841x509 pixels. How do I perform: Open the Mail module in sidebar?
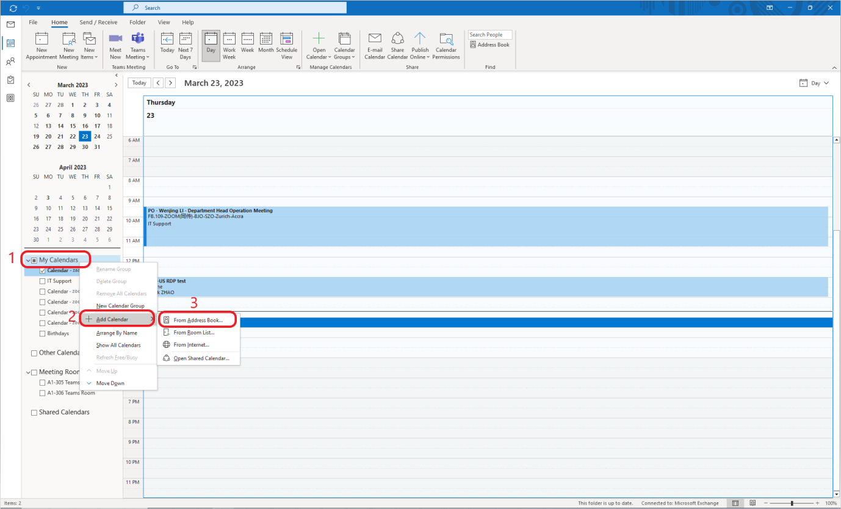tap(10, 24)
